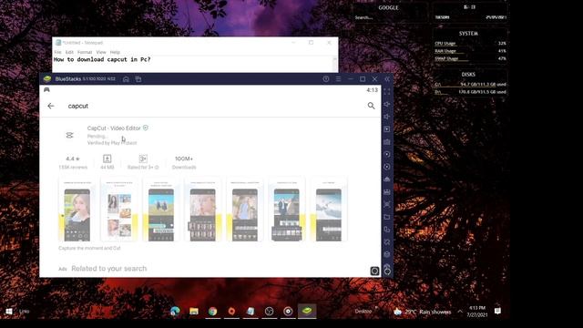Screen dimensions: 583x328
Task: Click the SWAP Usage row in System widget
Action: point(470,58)
